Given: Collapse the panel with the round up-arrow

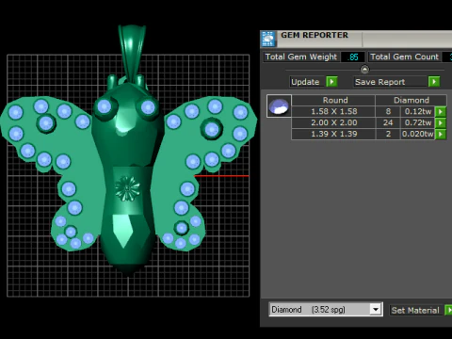Looking at the screenshot, I should pyautogui.click(x=364, y=69).
